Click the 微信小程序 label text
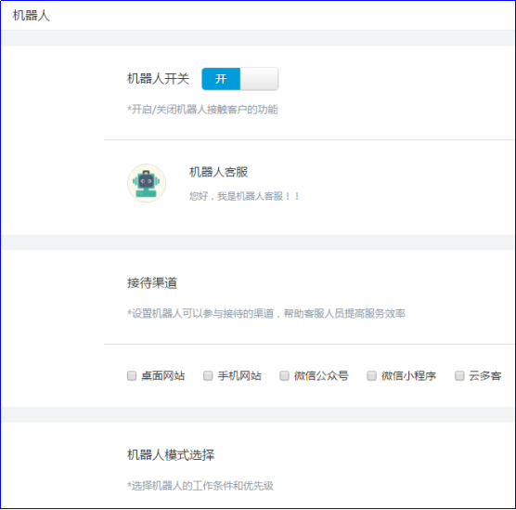 coord(408,376)
